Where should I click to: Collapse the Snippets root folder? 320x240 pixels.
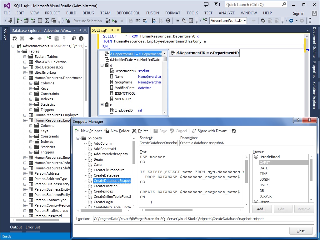coord(78,138)
